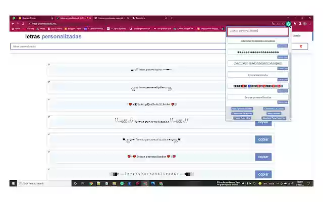
Task: Open a new browser tab
Action: pyautogui.click(x=172, y=18)
